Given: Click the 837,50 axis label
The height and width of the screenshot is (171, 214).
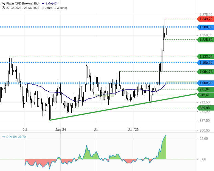Looking at the screenshot, I should (204, 121).
